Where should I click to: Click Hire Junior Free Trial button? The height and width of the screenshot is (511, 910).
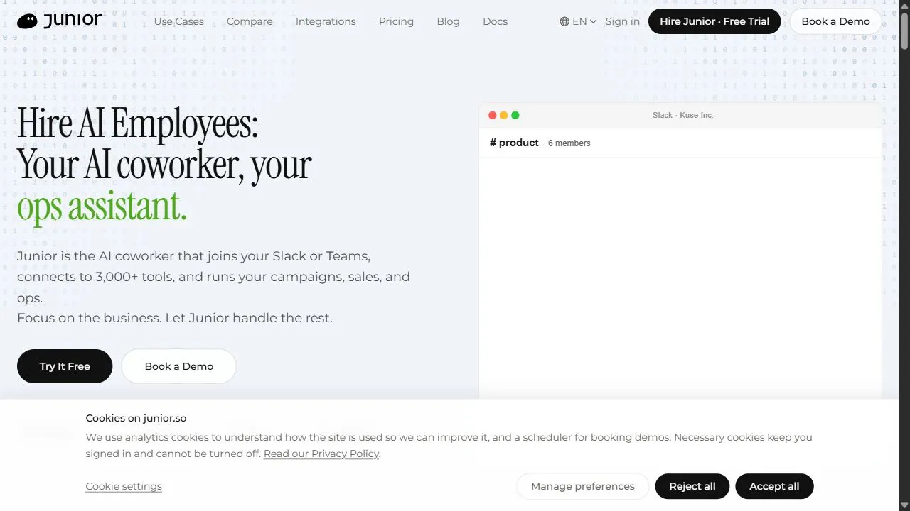coord(714,21)
